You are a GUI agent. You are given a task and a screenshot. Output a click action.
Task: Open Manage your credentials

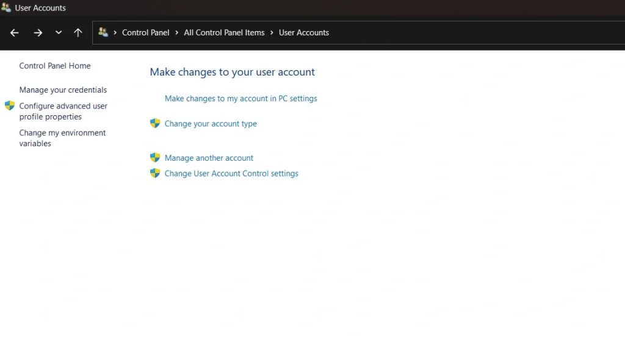tap(63, 90)
